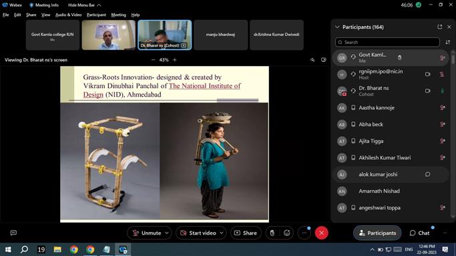Click mic icon on Abha beck row
Screen dimensions: 456x256
443,124
